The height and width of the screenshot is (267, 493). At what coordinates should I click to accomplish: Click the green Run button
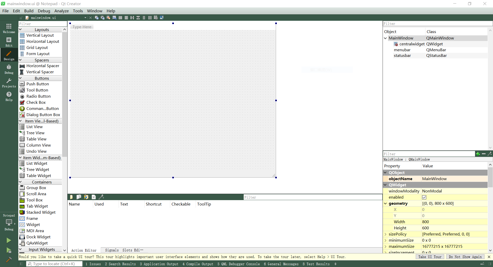click(x=9, y=240)
